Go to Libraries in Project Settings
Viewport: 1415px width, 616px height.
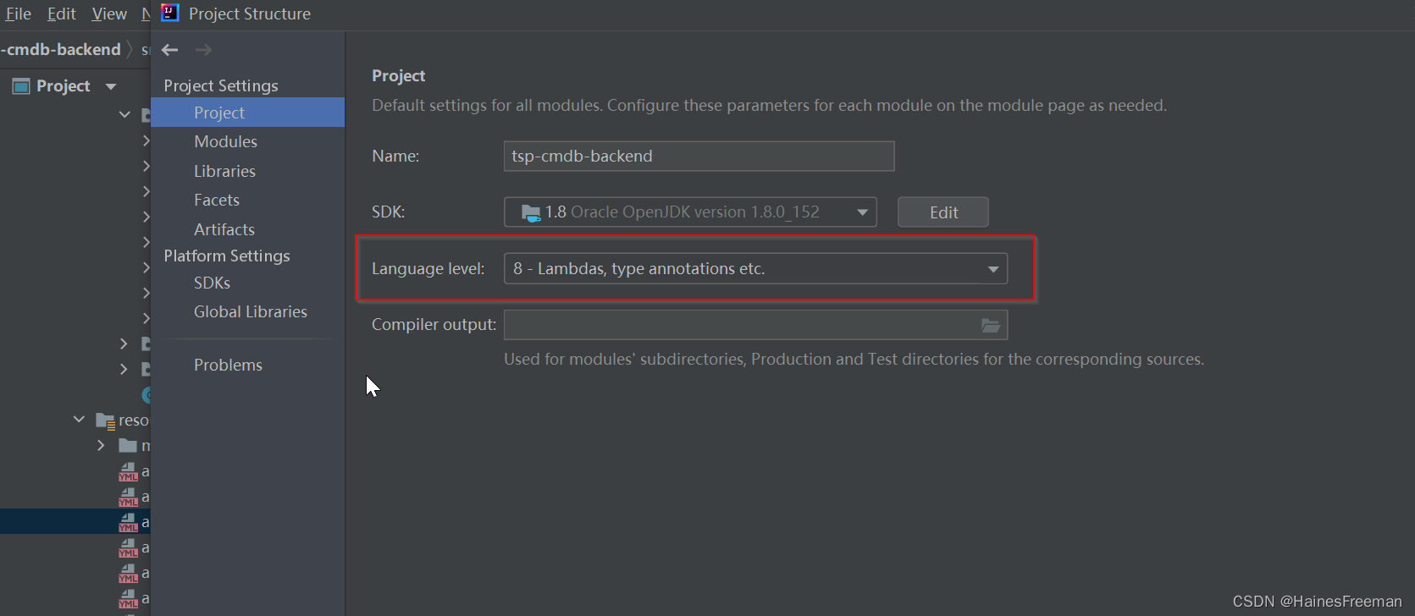224,171
